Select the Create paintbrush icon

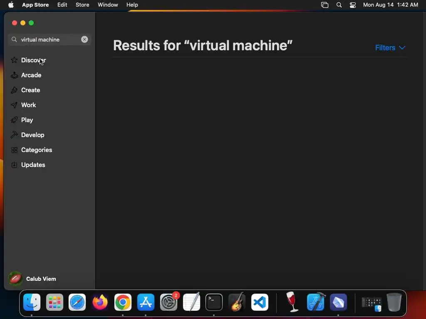pos(14,90)
